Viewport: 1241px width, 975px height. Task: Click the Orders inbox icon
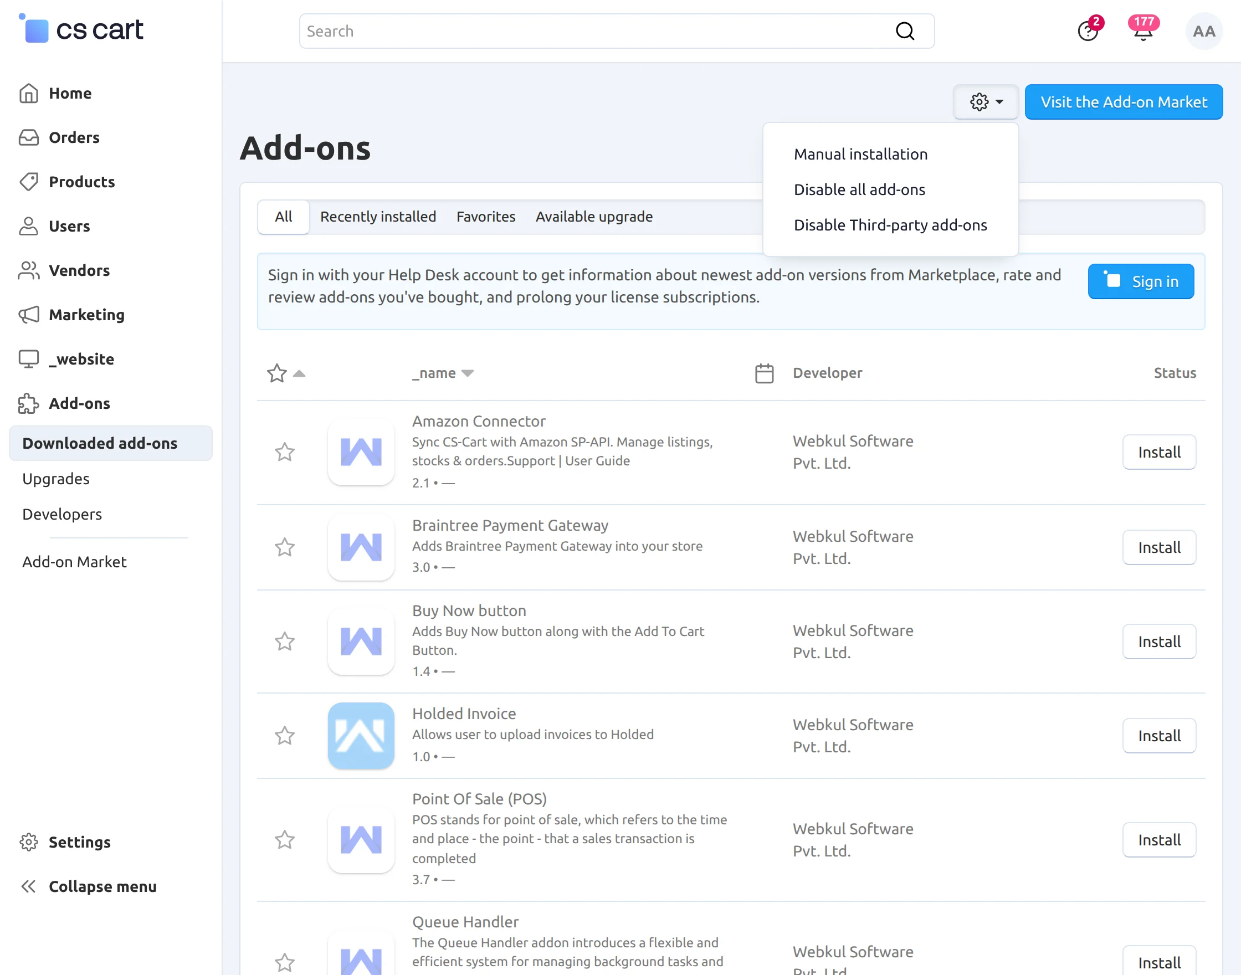(29, 137)
